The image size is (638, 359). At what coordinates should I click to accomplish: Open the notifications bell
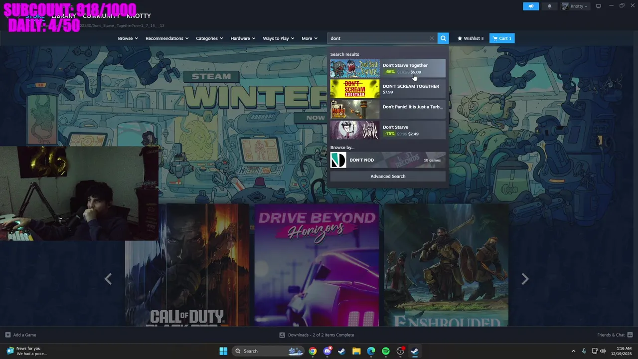point(550,6)
